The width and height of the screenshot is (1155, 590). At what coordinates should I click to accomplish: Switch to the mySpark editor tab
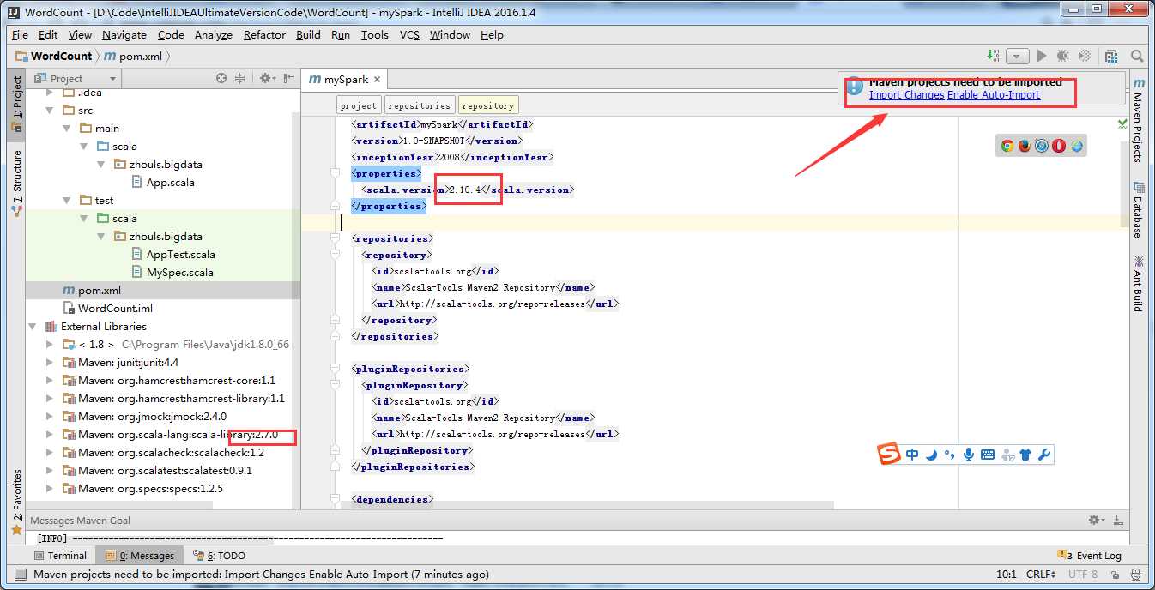346,79
